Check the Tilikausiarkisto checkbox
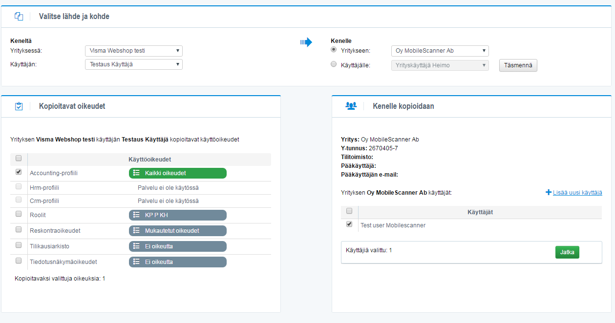 click(19, 245)
